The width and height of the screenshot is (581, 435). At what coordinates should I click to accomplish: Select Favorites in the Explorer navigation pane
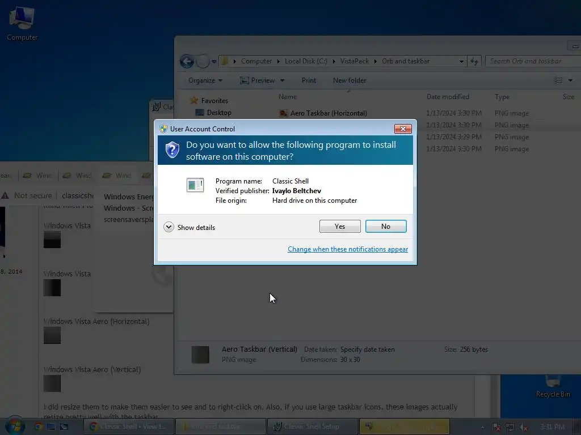tap(209, 100)
